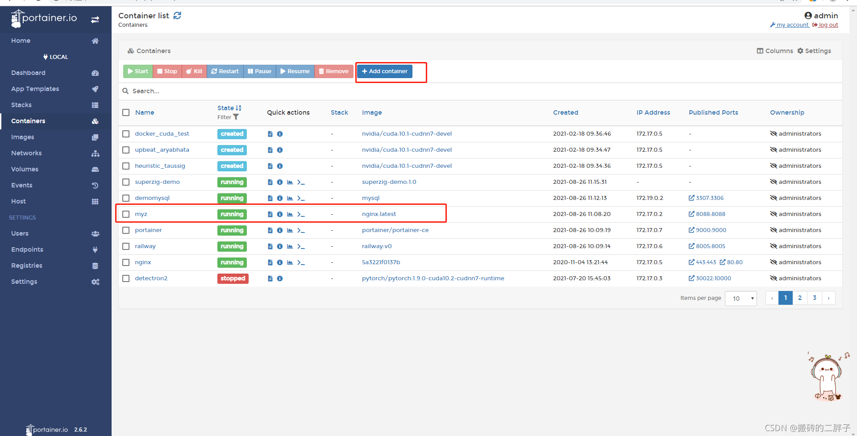
Task: Open console icon for superzig-demo container
Action: coord(301,182)
